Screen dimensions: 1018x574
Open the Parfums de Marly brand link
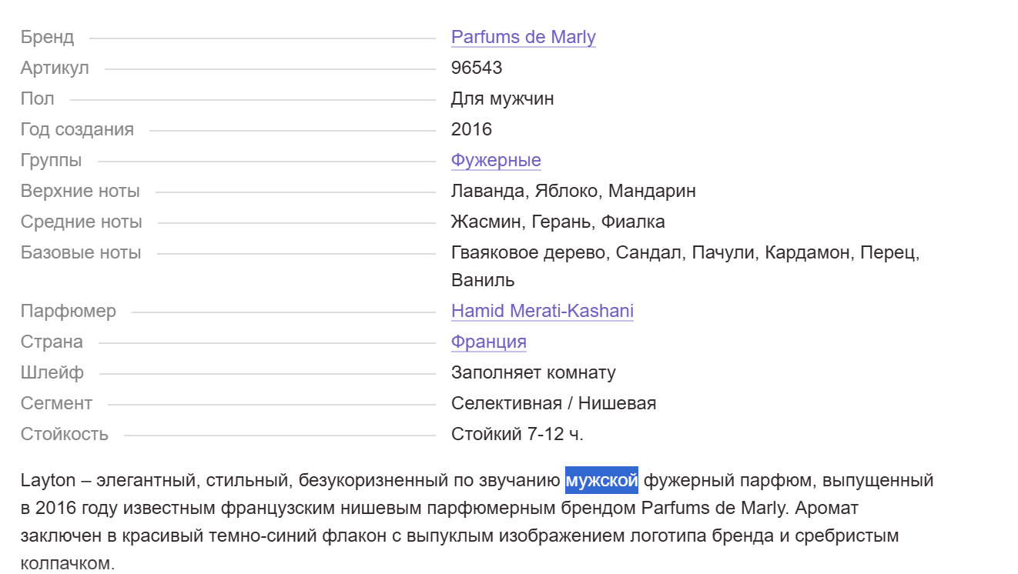coord(523,37)
